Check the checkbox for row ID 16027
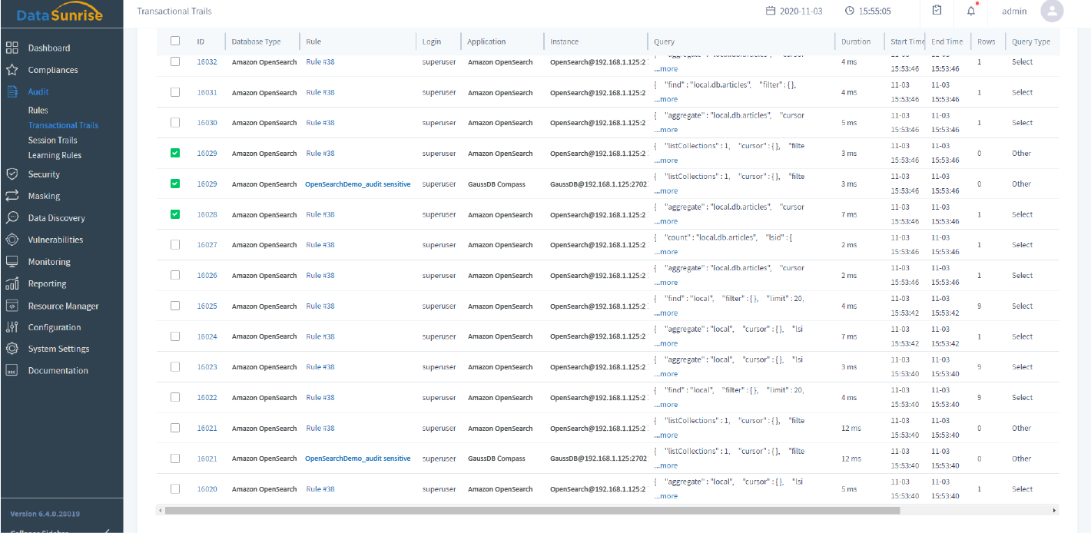Screen dimensions: 1091x533 tap(175, 245)
